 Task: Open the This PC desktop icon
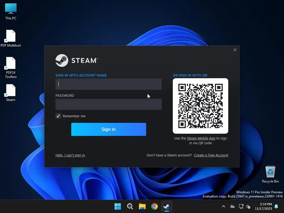11,11
